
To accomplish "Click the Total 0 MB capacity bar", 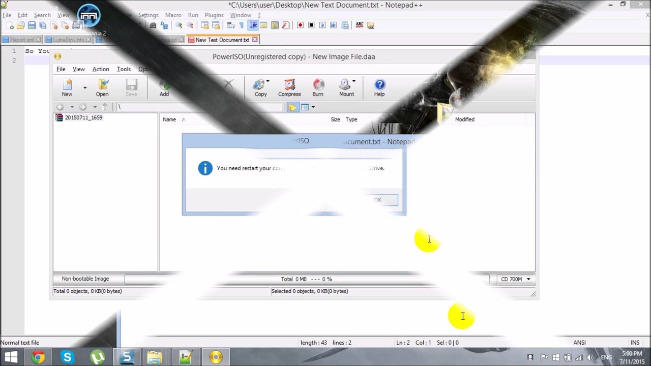I will coord(307,279).
